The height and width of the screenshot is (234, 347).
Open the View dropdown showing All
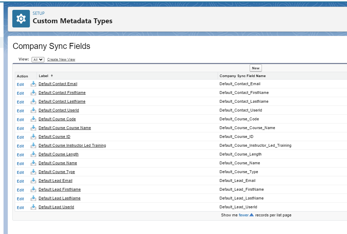click(x=38, y=59)
